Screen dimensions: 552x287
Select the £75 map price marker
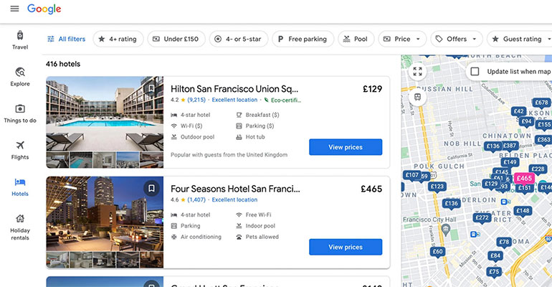494,272
